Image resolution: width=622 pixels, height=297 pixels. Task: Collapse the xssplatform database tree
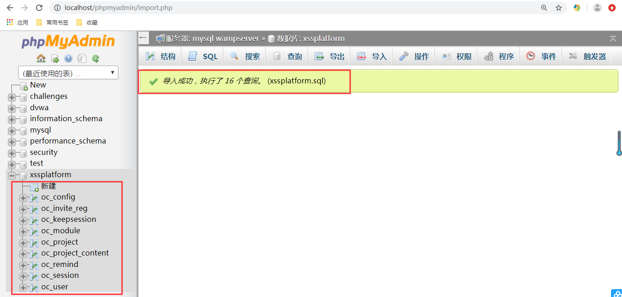pos(11,175)
